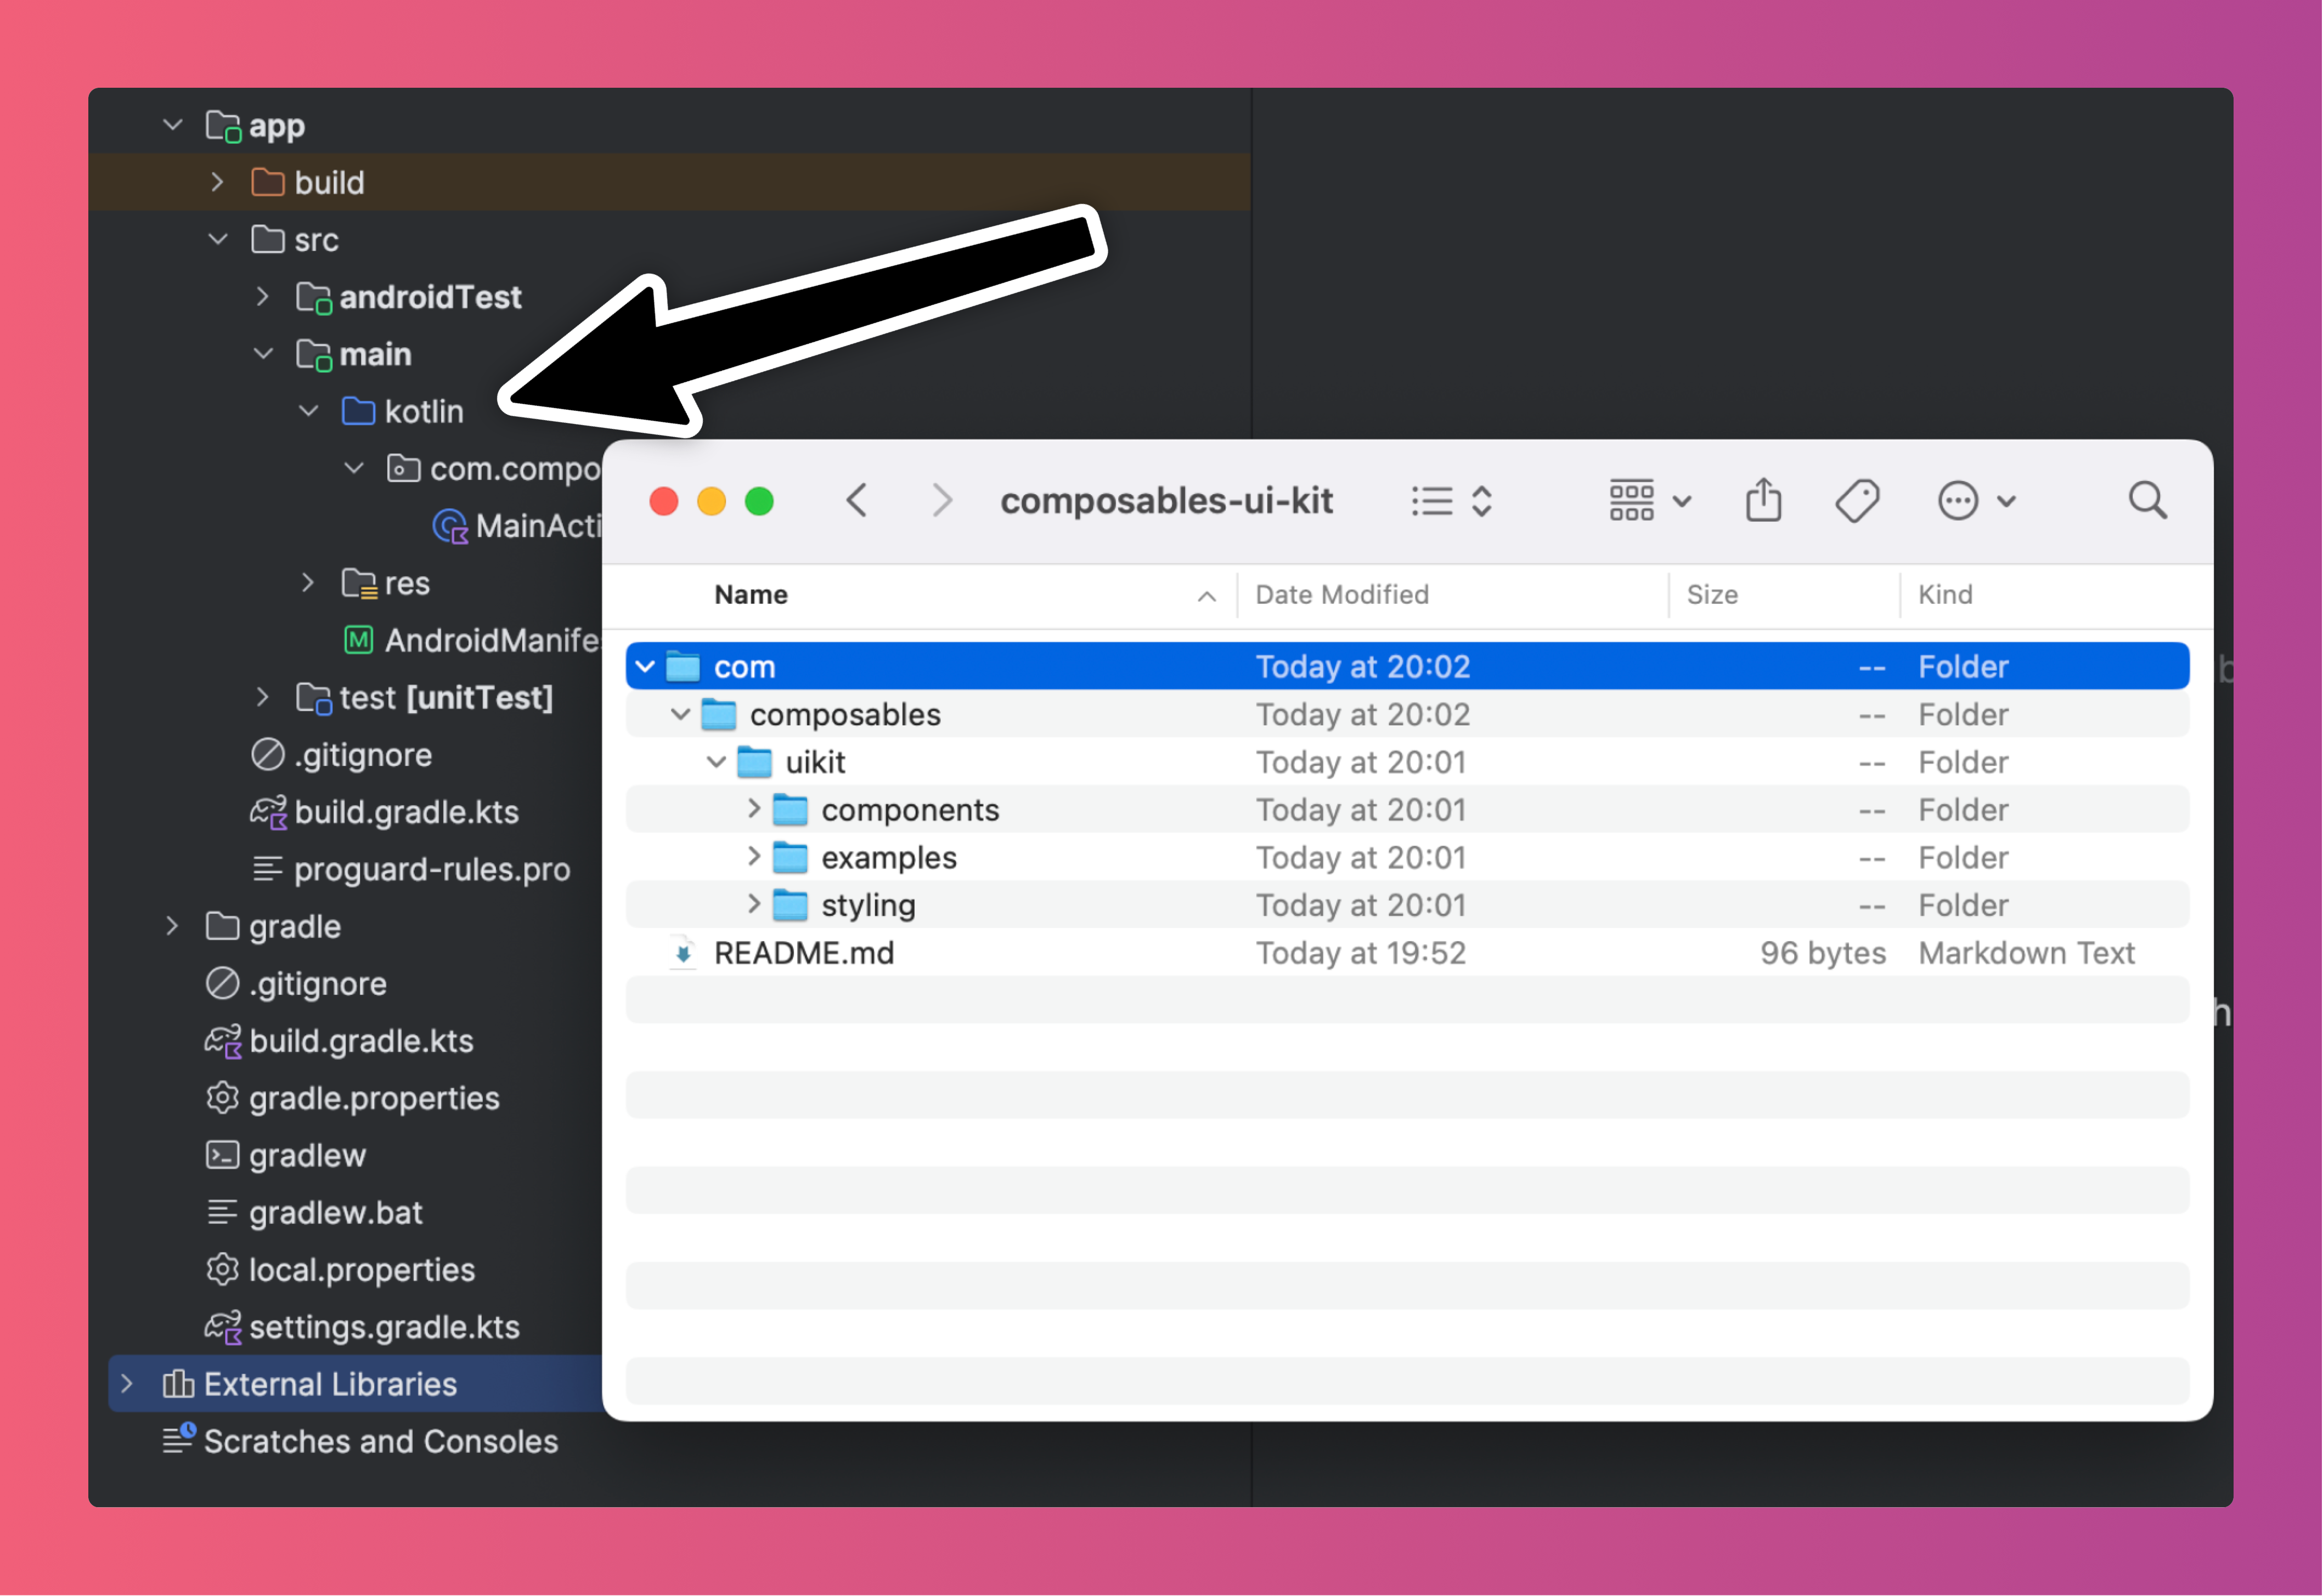Change Finder list view mode selector
Screen dimensions: 2323x1596
(x=1452, y=500)
